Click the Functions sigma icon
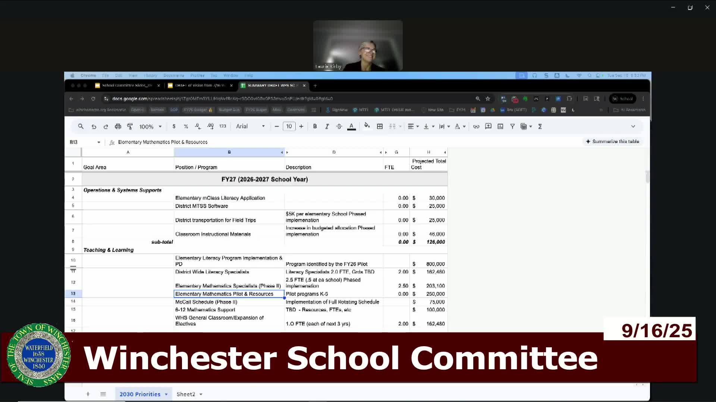This screenshot has width=716, height=402. point(540,127)
